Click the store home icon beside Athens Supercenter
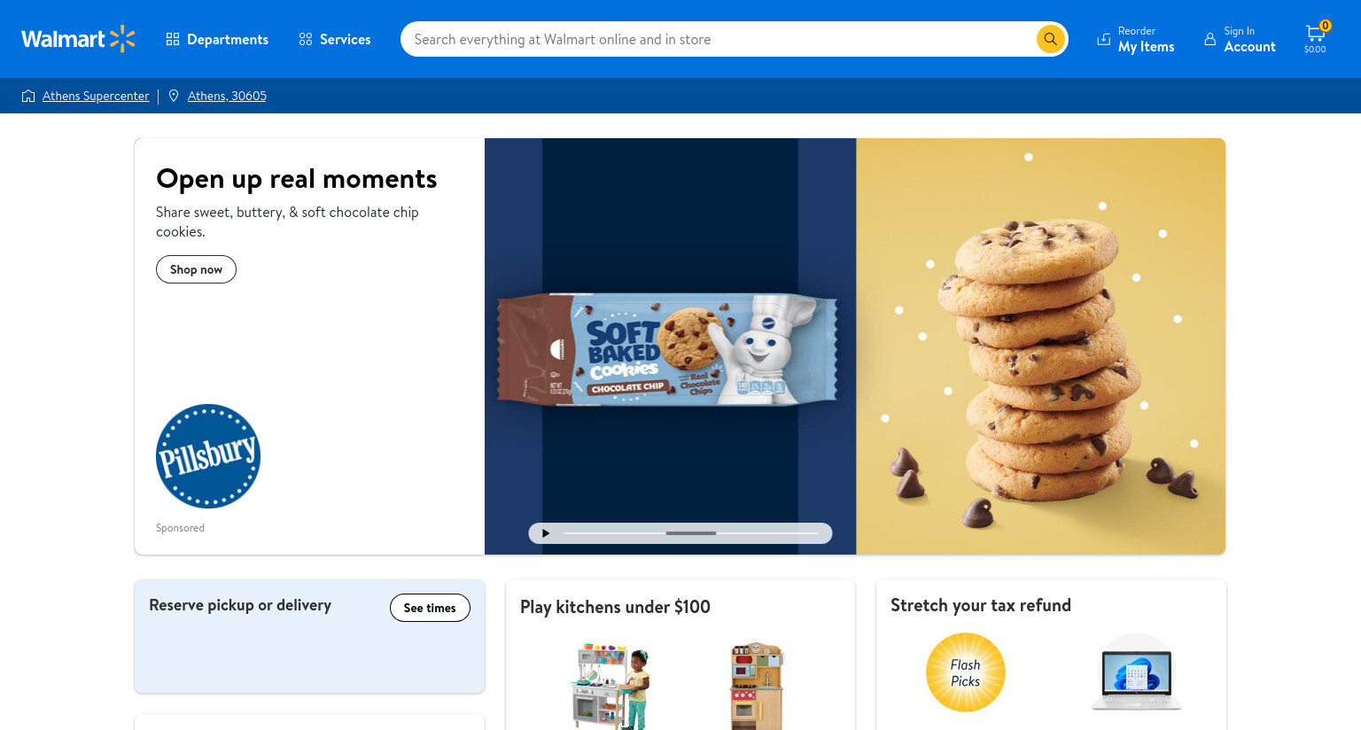This screenshot has height=730, width=1361. pos(28,96)
